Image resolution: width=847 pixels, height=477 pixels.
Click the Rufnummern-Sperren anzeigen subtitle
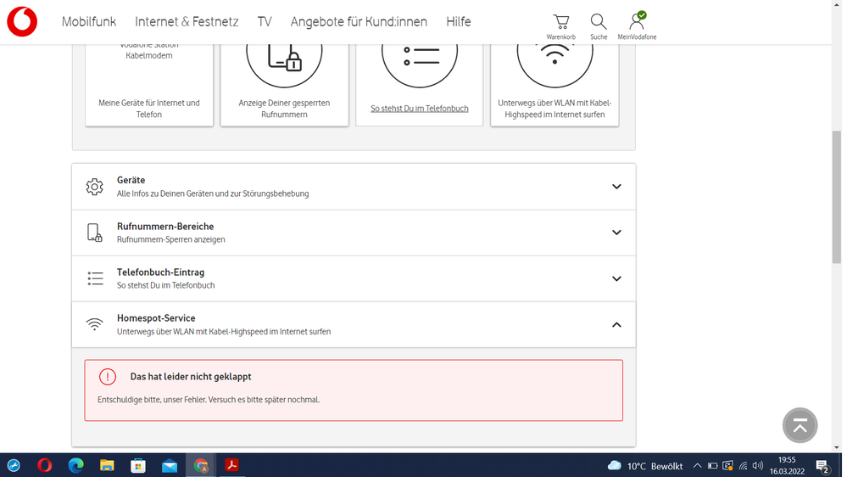(170, 239)
